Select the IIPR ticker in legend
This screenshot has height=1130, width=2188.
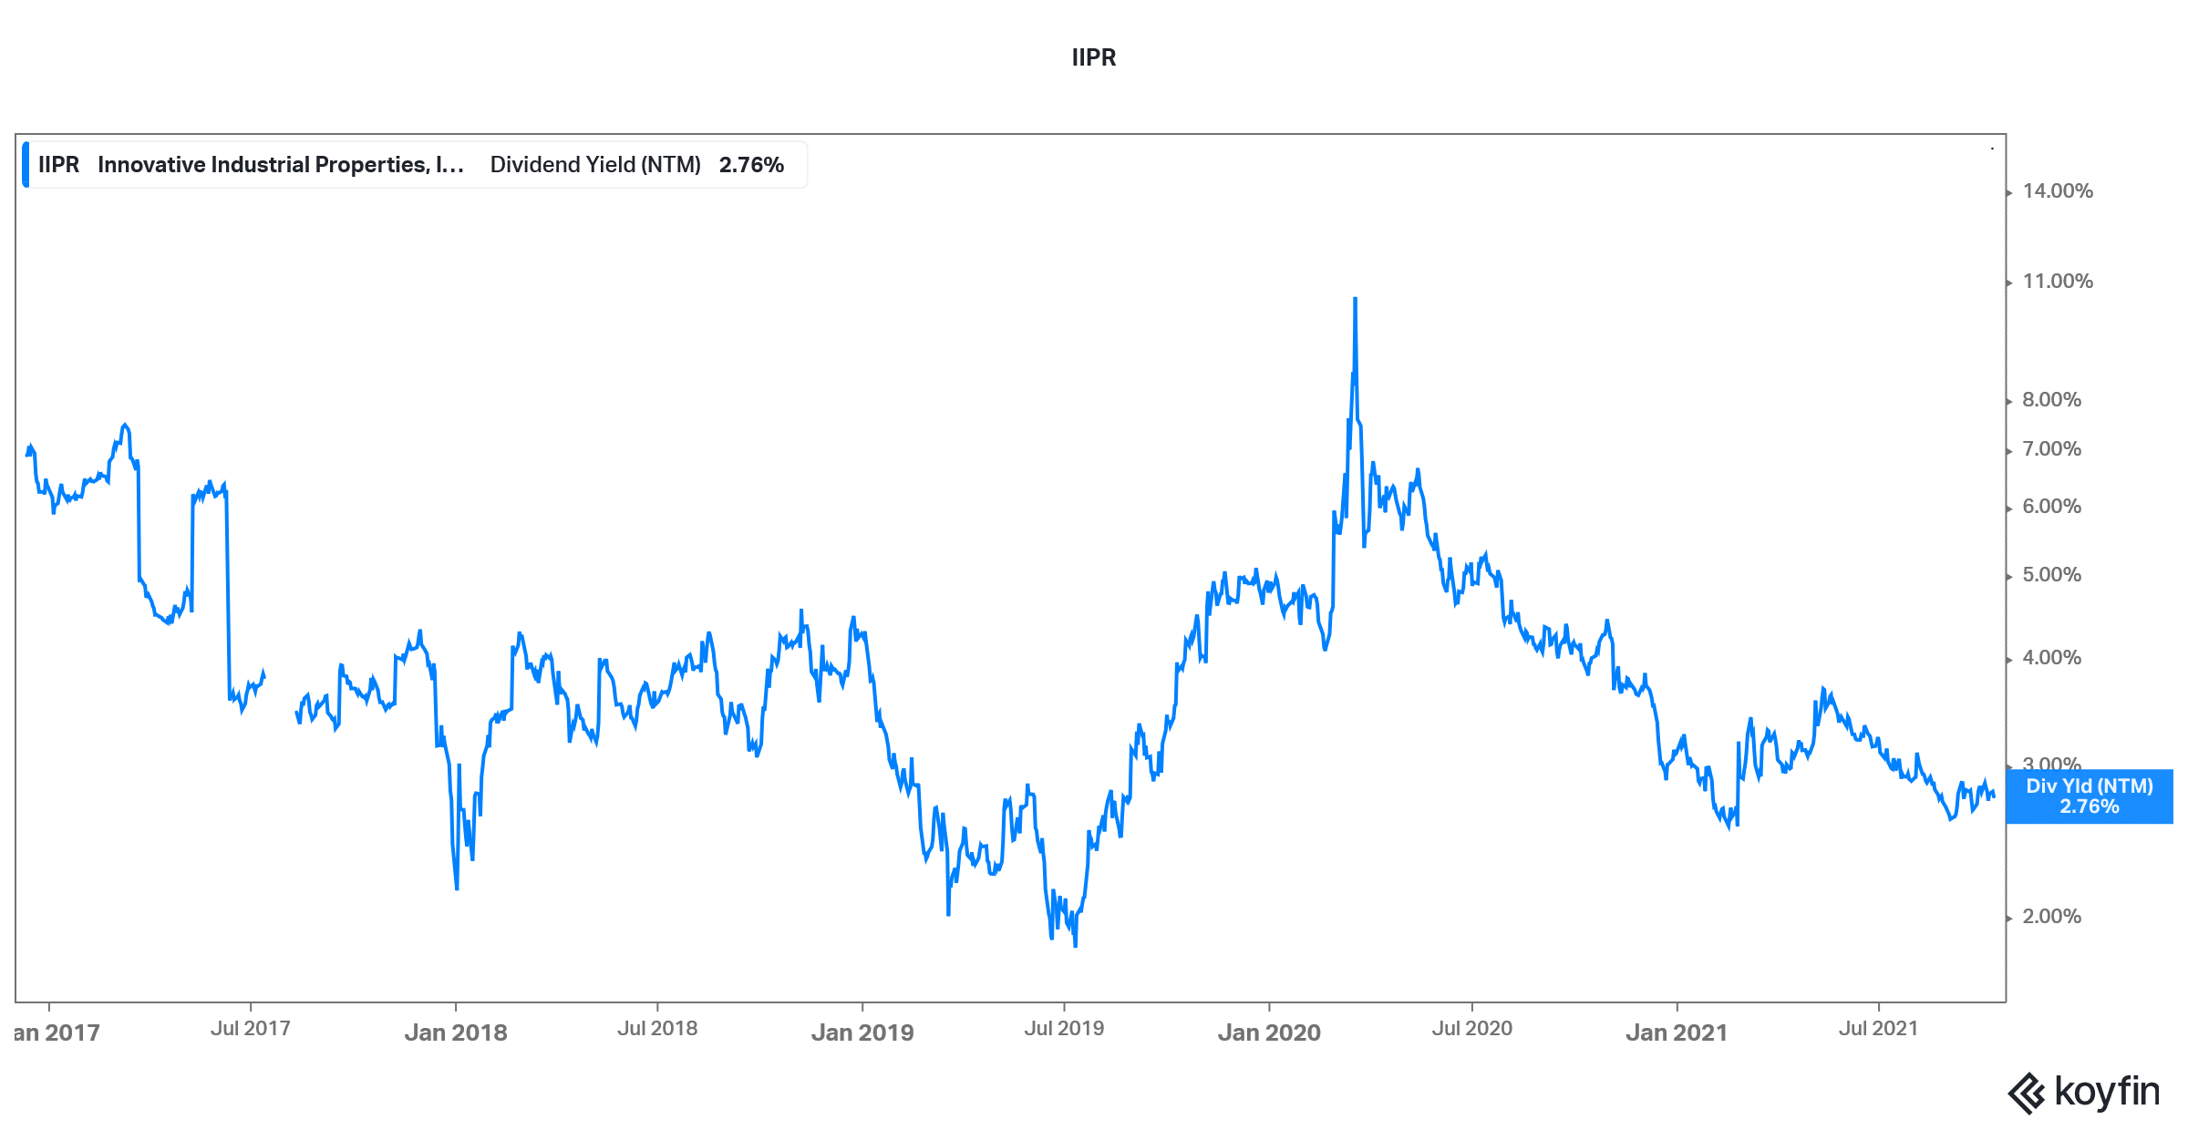58,165
